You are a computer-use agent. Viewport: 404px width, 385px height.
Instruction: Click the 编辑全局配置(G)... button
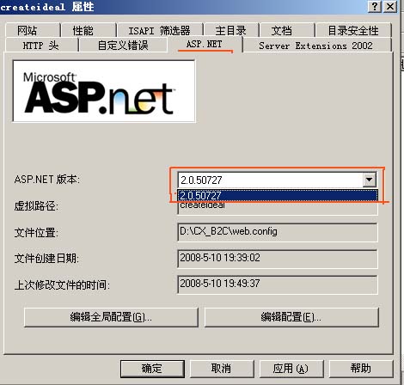click(x=111, y=317)
